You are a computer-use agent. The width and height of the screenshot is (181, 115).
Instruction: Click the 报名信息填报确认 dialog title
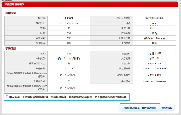click(x=16, y=4)
